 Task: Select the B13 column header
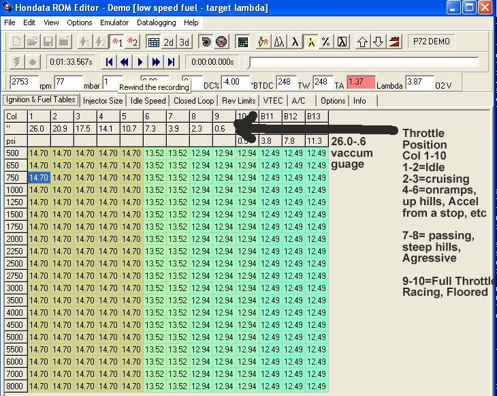pos(317,117)
